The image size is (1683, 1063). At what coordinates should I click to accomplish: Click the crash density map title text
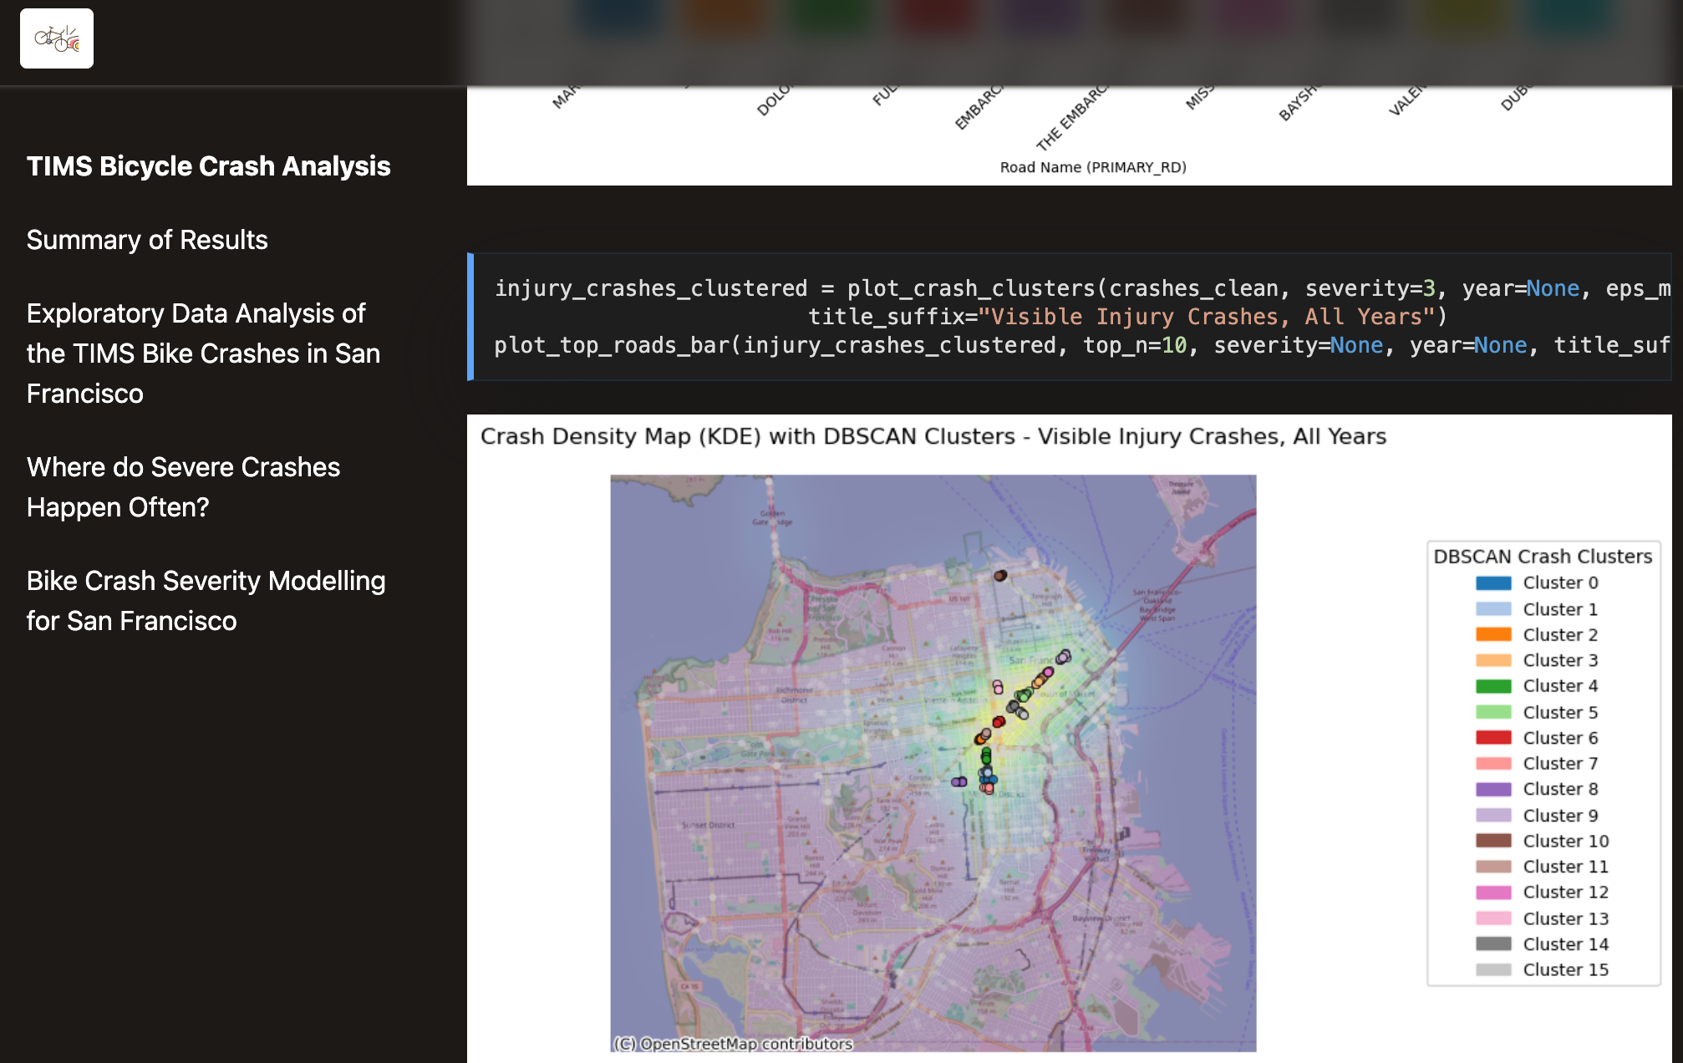point(933,436)
